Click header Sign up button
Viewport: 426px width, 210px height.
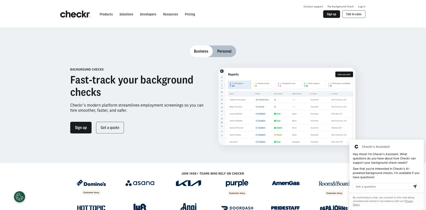click(x=331, y=14)
